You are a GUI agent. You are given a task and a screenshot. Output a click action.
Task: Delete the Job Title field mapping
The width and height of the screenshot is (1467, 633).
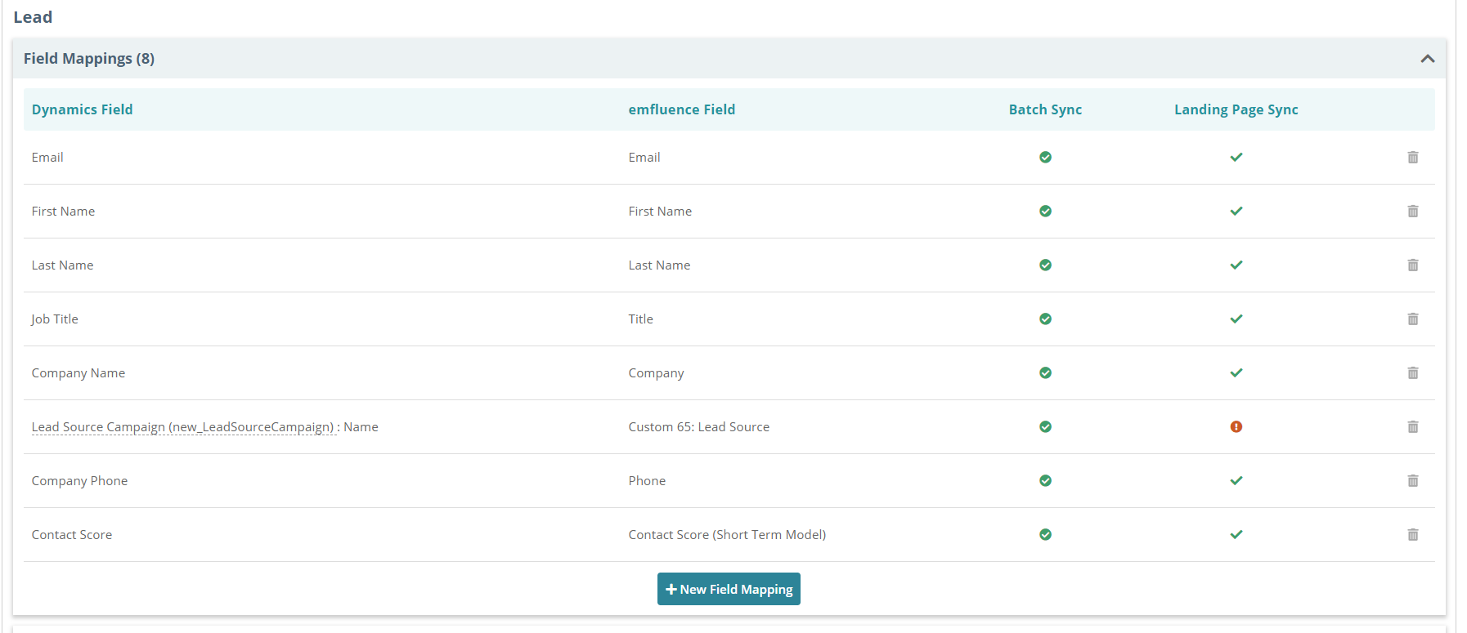coord(1412,319)
